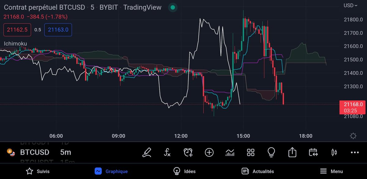
Task: Tap the price change -384.5 (-1.78%)
Action: pos(47,17)
